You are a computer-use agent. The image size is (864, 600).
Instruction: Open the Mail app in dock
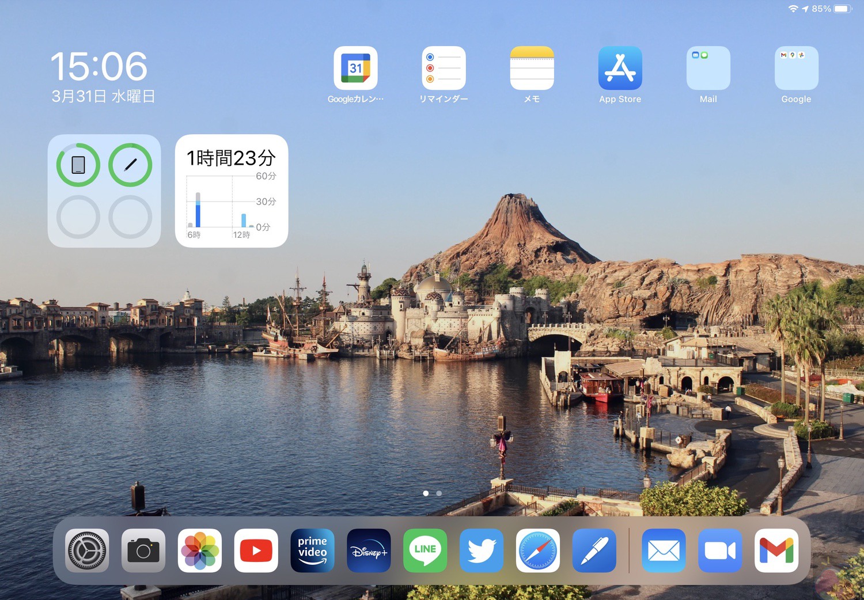click(664, 550)
